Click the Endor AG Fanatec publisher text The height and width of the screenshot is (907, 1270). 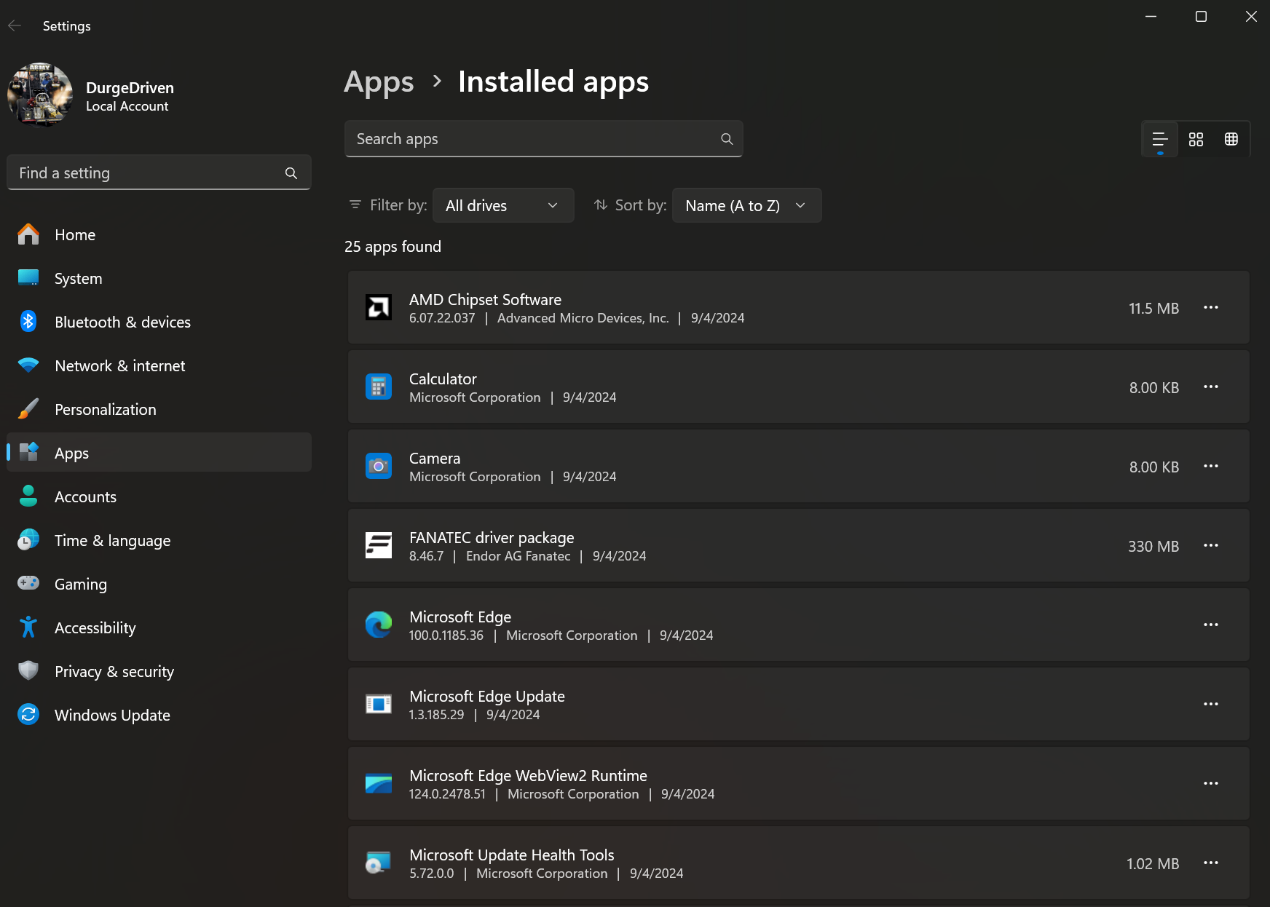point(518,556)
